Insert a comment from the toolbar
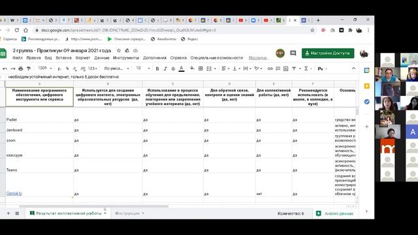 278,69
